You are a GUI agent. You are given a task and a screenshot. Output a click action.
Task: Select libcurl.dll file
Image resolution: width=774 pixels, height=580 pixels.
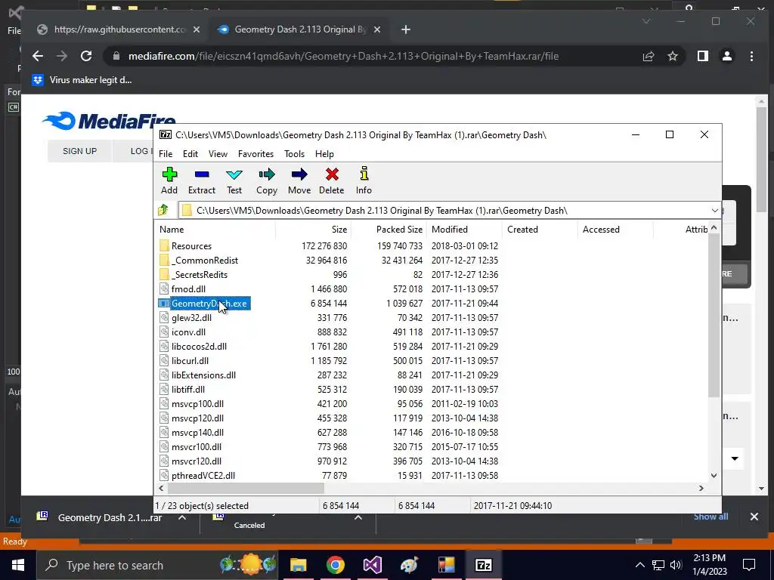coord(190,360)
